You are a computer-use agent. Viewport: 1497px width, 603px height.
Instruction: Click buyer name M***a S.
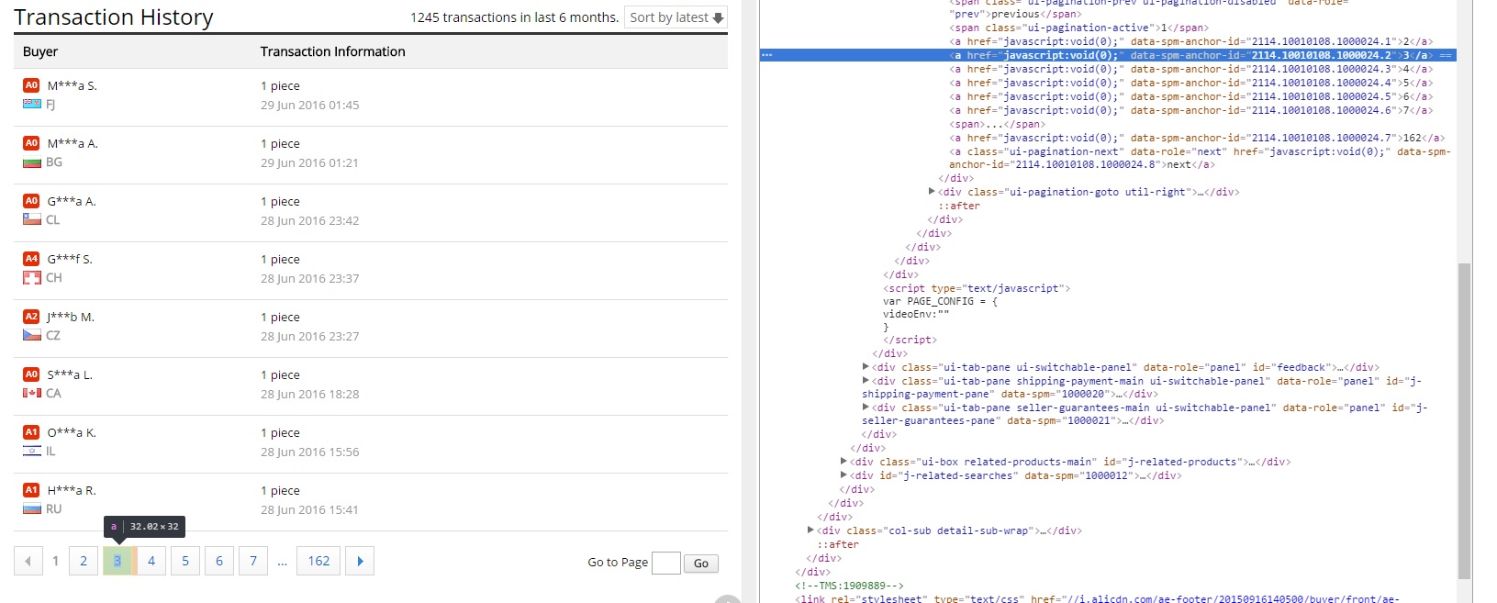pos(73,85)
